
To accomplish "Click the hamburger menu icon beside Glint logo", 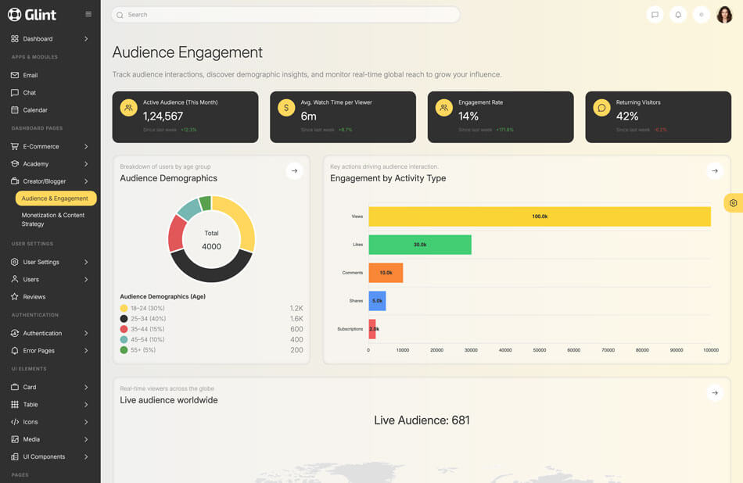I will point(88,14).
